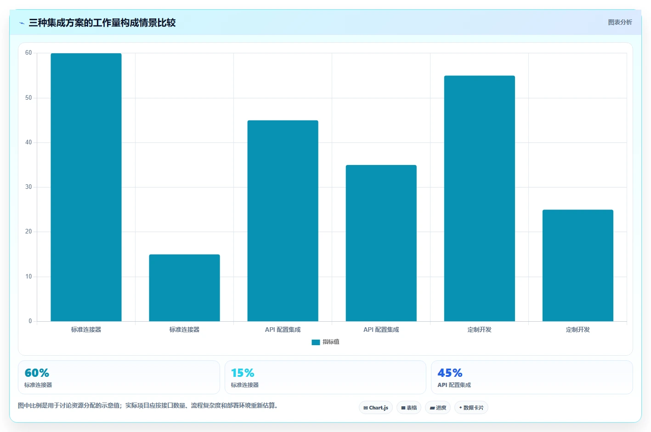Image resolution: width=651 pixels, height=432 pixels.
Task: Select the 表格 tag chip
Action: coord(409,408)
